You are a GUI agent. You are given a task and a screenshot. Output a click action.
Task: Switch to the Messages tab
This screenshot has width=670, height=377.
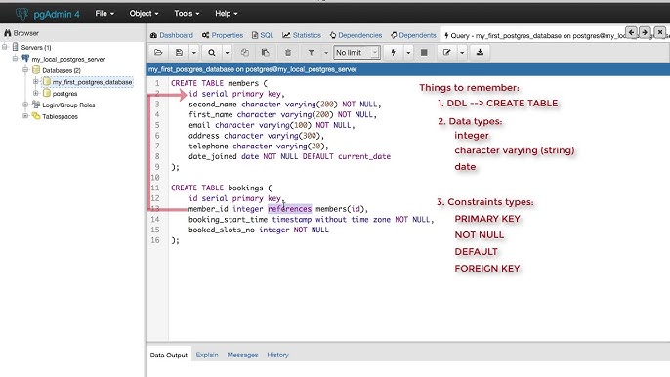242,355
